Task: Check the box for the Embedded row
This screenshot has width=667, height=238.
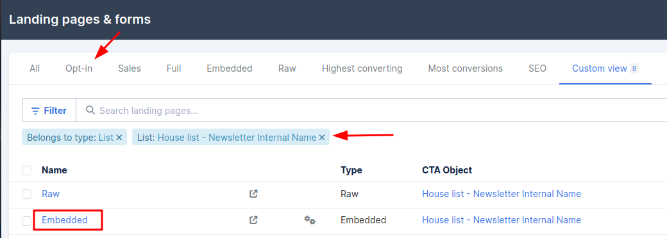Action: pyautogui.click(x=27, y=221)
